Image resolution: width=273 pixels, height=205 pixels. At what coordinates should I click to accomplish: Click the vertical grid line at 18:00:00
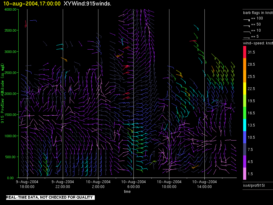click(27, 93)
